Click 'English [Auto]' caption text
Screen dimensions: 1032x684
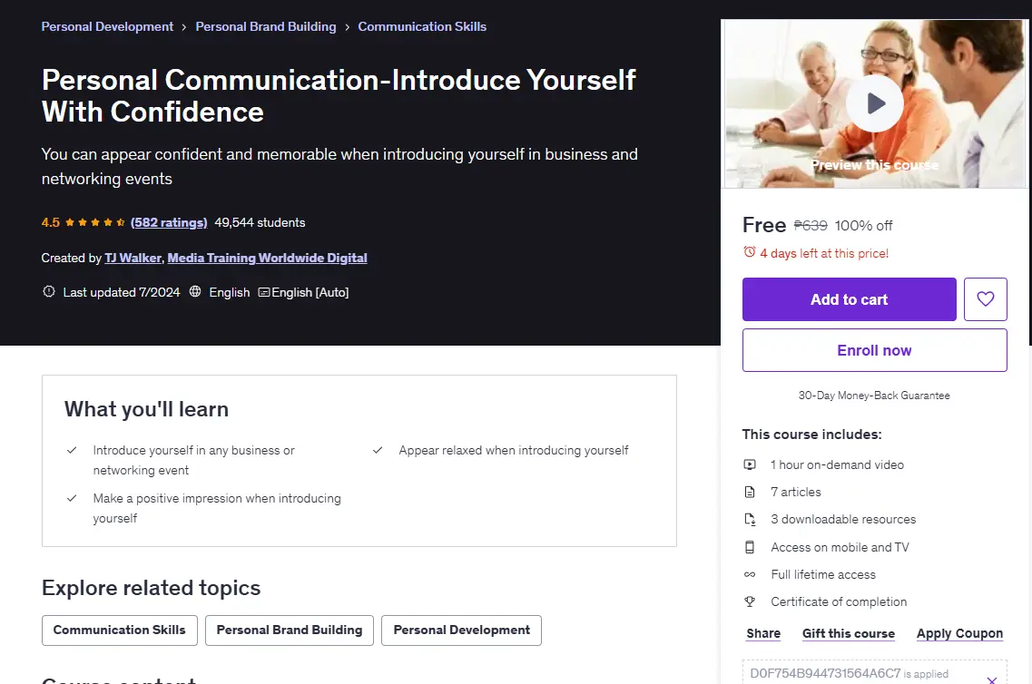click(x=310, y=292)
